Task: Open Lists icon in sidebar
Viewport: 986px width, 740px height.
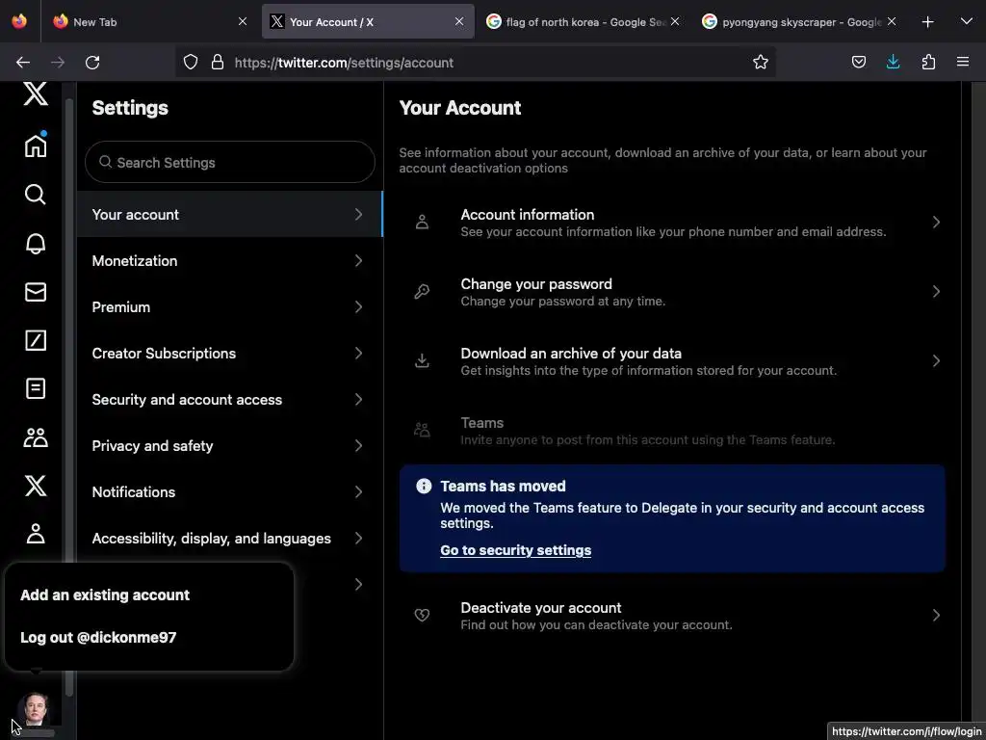Action: click(x=36, y=389)
